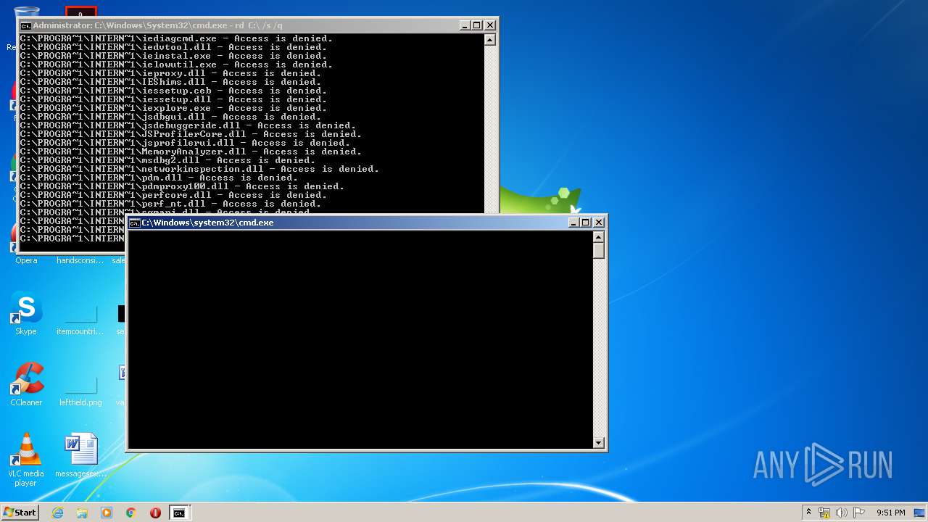Viewport: 928px width, 522px height.
Task: Click the MemoryAnalyzer.dll access denied line
Action: coord(191,152)
